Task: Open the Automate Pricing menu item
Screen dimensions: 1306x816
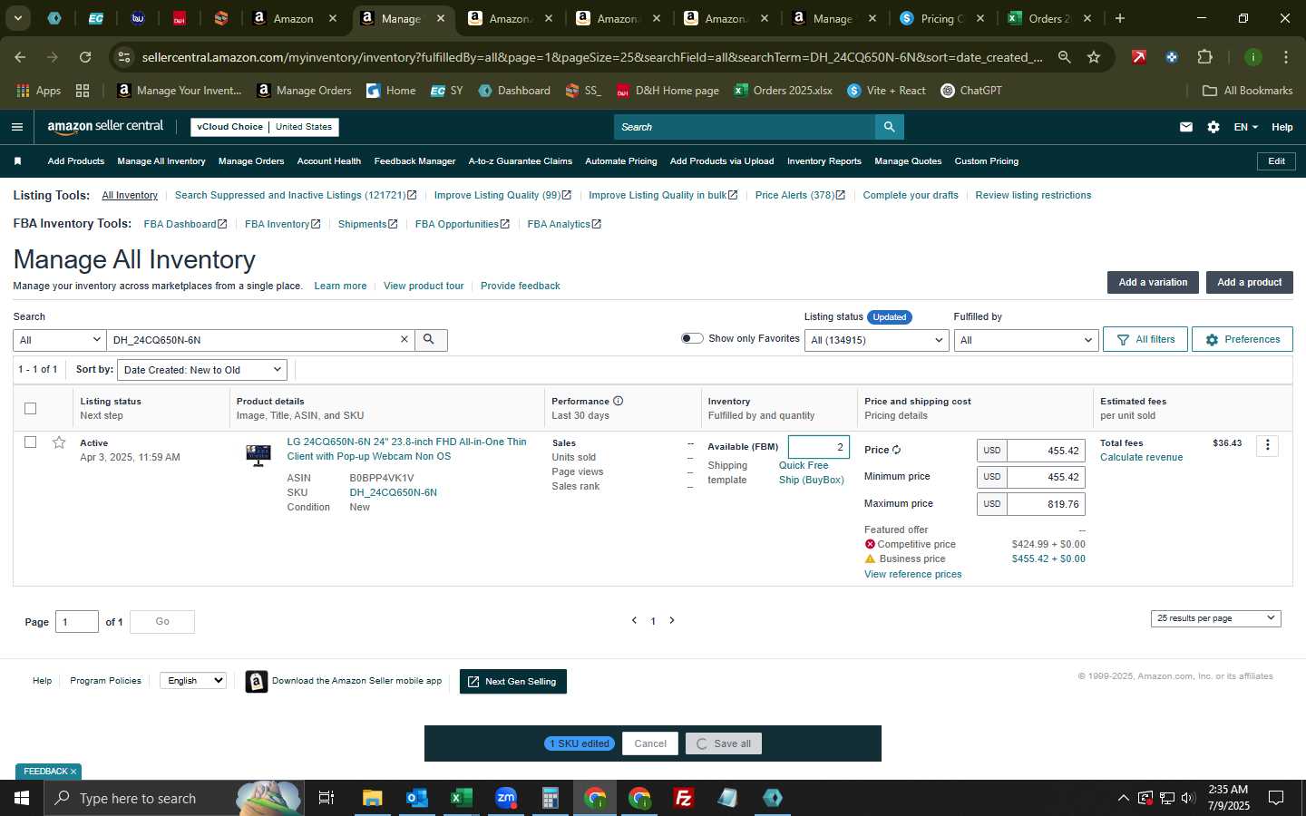Action: pos(621,161)
